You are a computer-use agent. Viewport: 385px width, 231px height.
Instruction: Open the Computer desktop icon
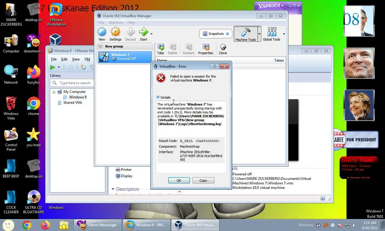coord(11,44)
